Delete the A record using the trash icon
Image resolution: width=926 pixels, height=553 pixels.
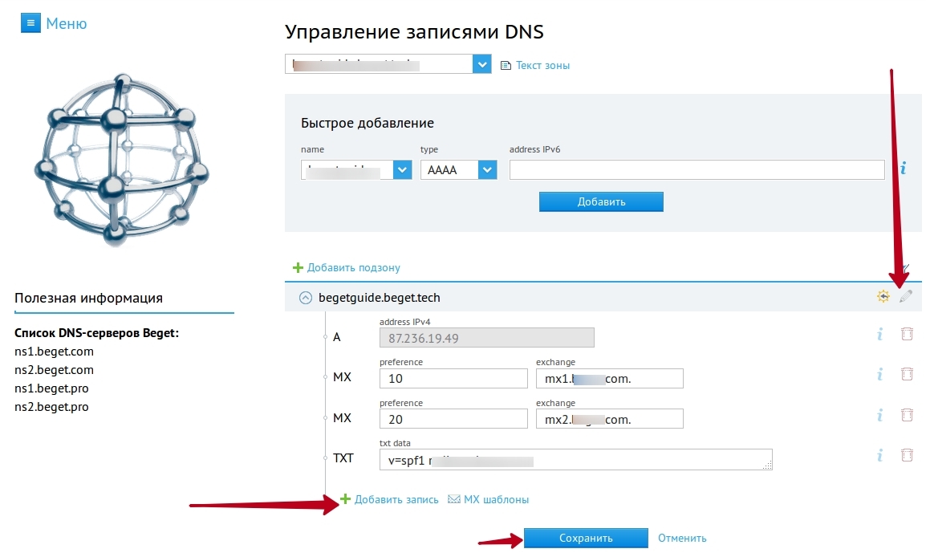907,334
